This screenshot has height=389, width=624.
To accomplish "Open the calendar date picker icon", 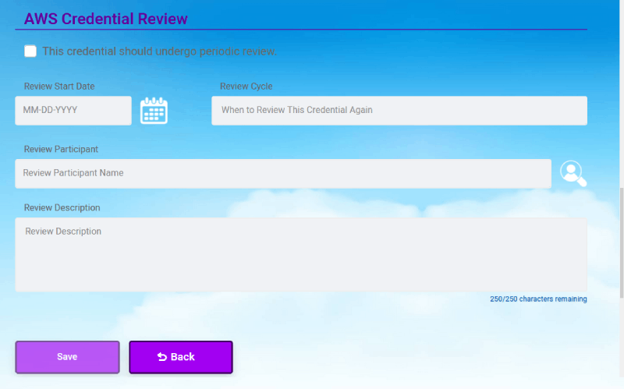I will coord(154,111).
